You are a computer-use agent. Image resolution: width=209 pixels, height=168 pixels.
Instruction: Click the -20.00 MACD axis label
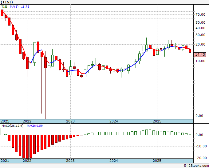(x=201, y=158)
